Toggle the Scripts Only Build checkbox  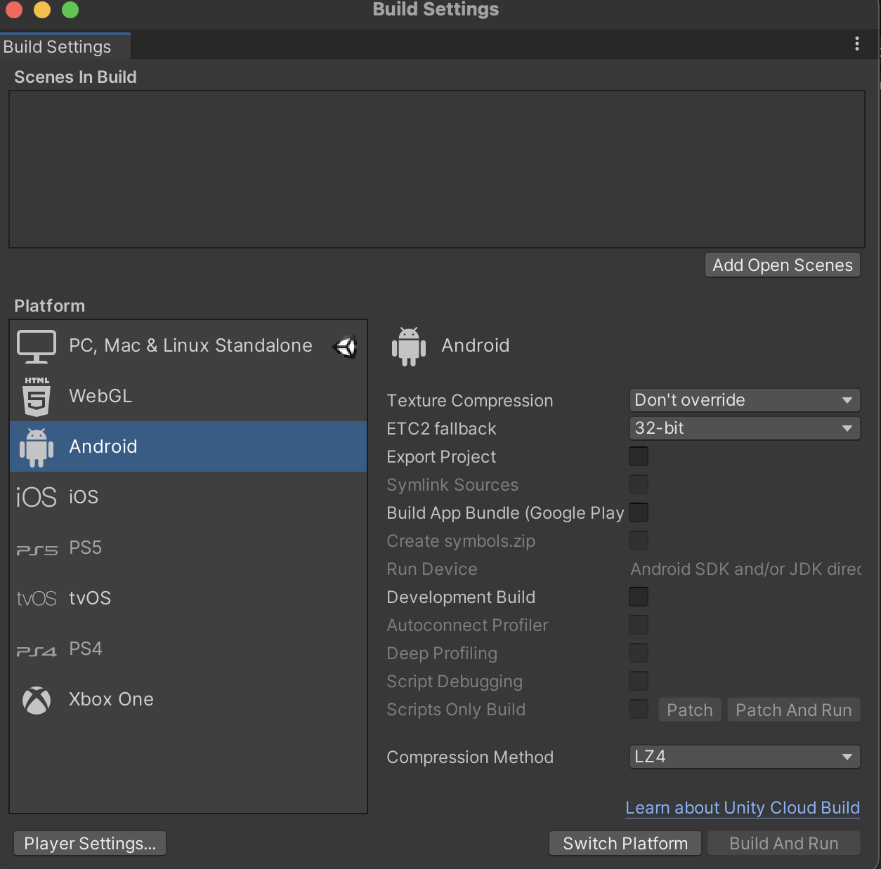639,709
